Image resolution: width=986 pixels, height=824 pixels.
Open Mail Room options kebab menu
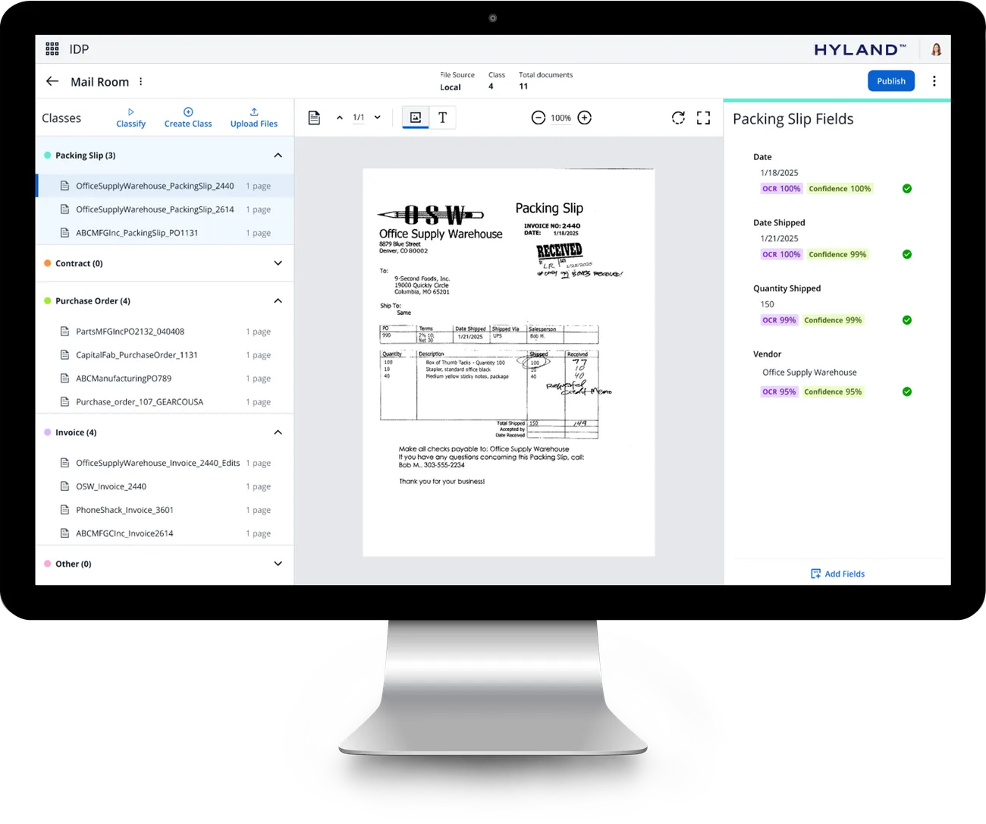[x=141, y=81]
